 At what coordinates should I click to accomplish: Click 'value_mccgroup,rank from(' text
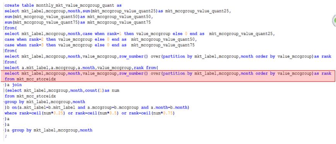click(x=128, y=68)
